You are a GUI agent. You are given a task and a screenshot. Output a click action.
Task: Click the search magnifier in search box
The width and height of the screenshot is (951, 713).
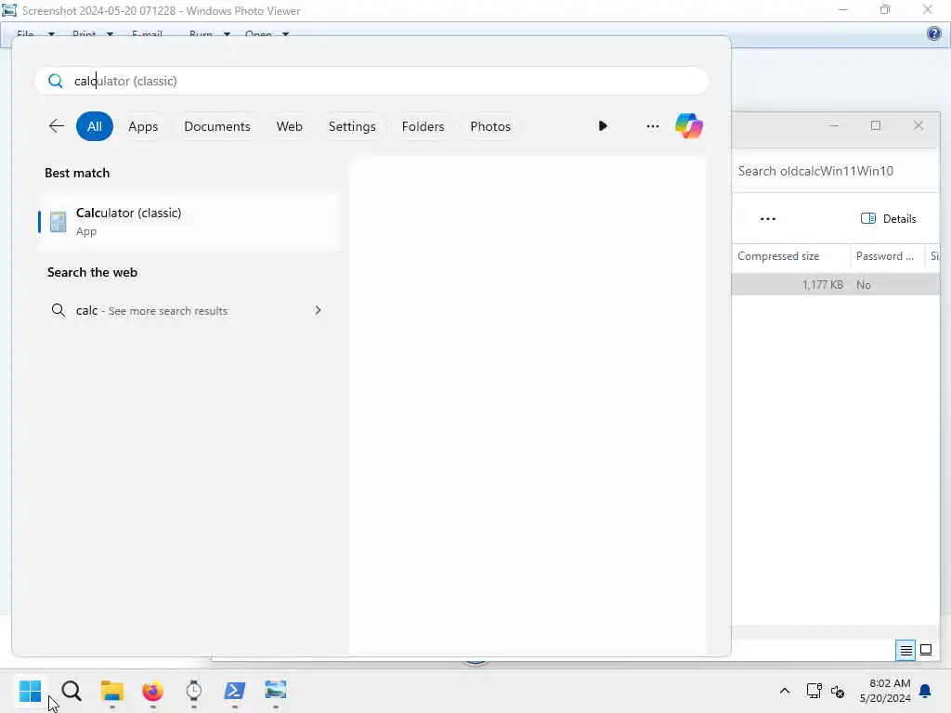click(55, 81)
